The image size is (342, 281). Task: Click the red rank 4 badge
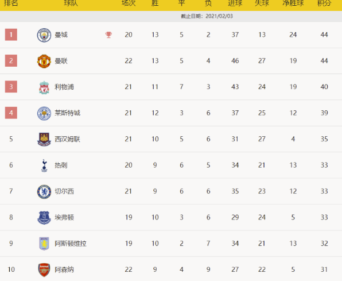pyautogui.click(x=11, y=113)
